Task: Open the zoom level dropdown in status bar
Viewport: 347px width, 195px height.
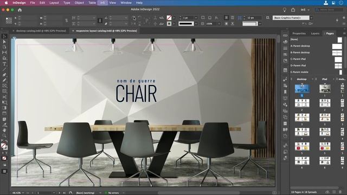Action: pos(23,193)
